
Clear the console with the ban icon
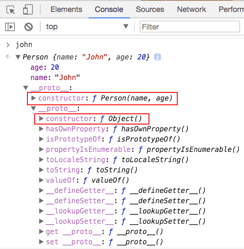[x=29, y=27]
